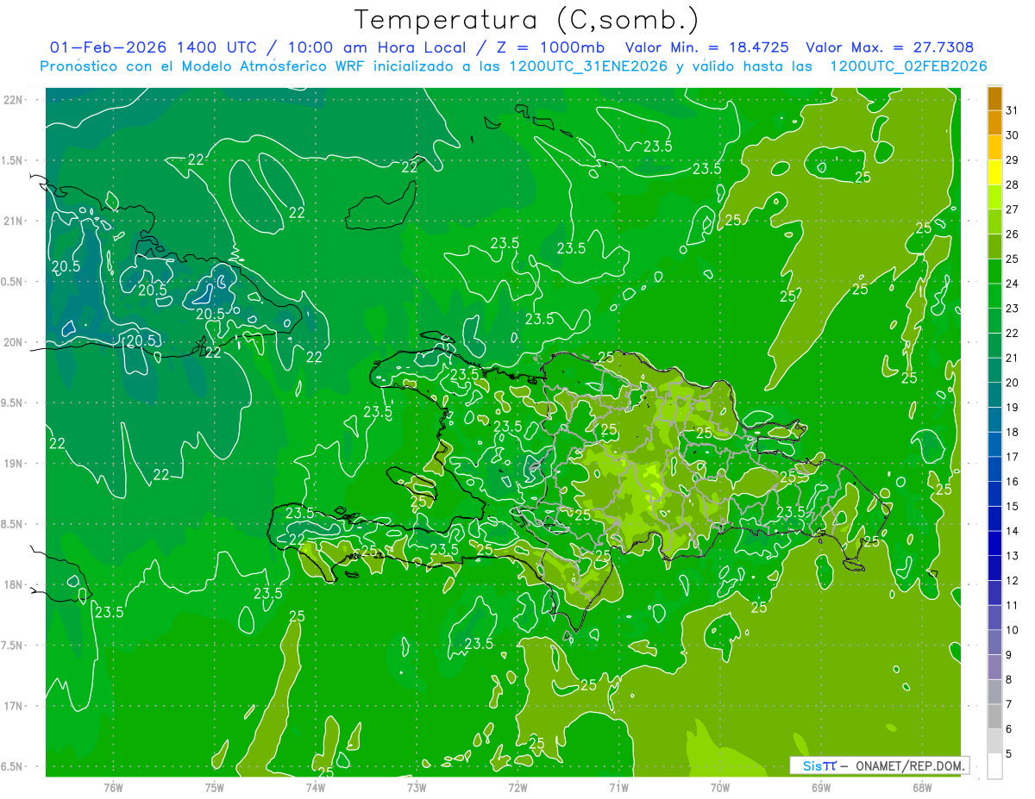Click the legend swatch between labels 30 and 31

pyautogui.click(x=994, y=122)
